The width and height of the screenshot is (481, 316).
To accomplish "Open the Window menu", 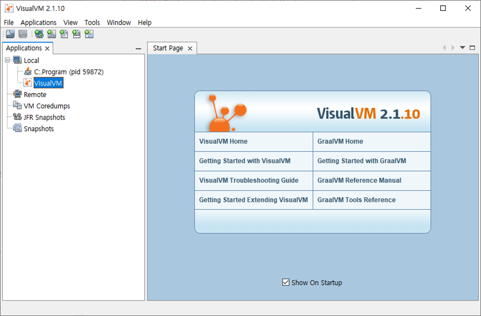I will tap(119, 22).
